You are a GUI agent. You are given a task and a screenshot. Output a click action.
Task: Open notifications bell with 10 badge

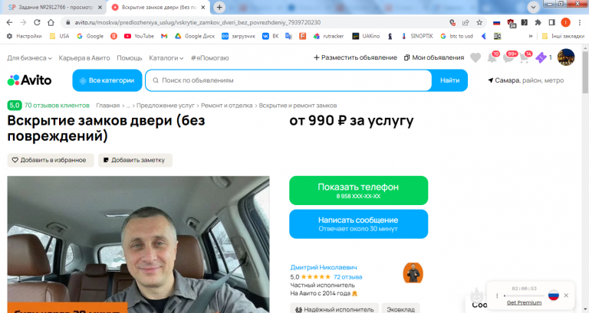(x=492, y=57)
